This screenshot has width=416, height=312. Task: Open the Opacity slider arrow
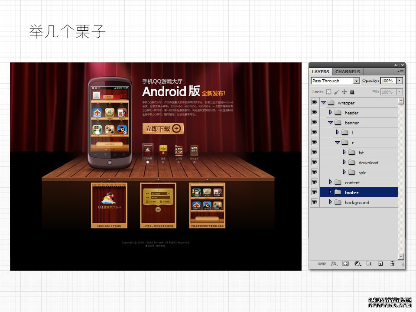point(400,81)
